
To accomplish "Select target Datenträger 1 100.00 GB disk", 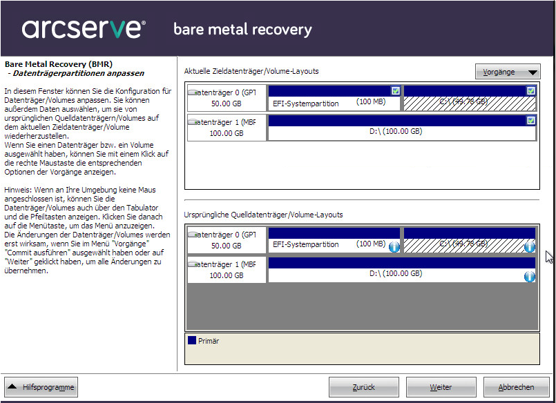I will [x=227, y=128].
